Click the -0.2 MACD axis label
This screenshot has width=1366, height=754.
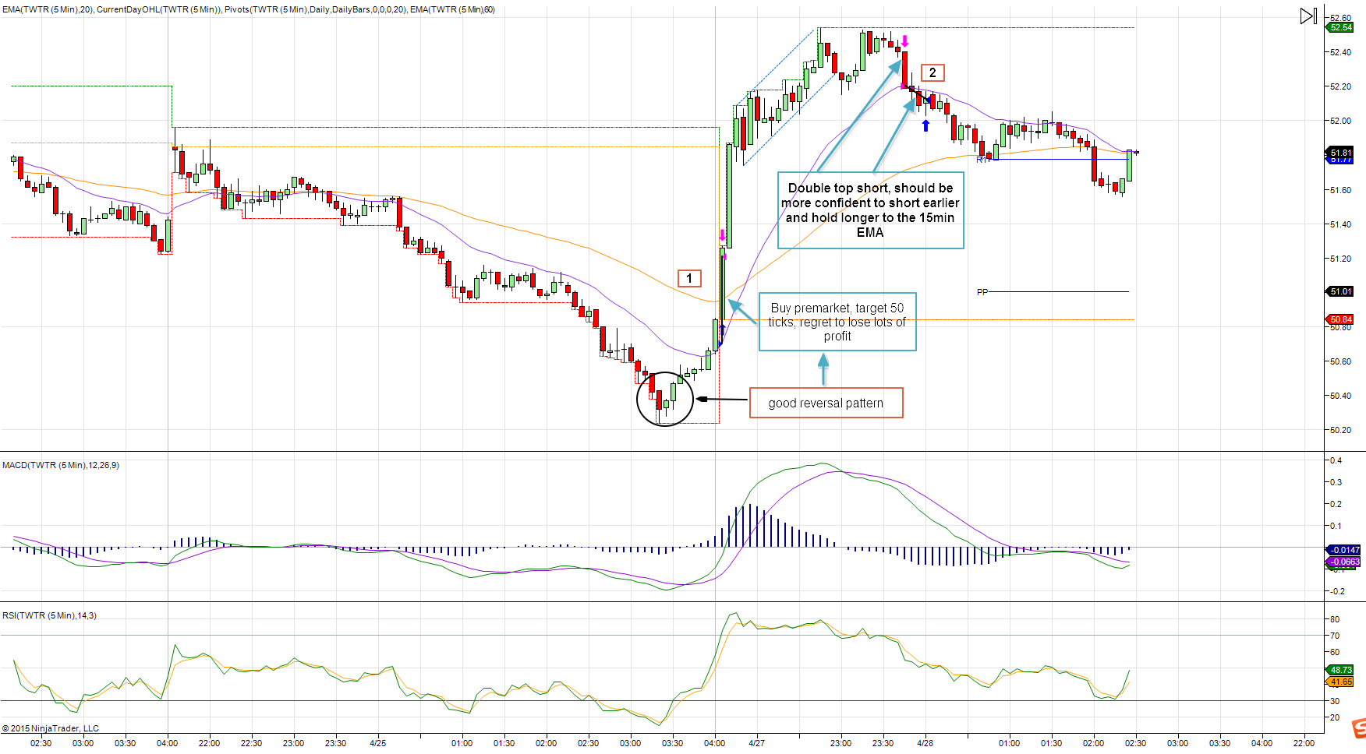1336,591
